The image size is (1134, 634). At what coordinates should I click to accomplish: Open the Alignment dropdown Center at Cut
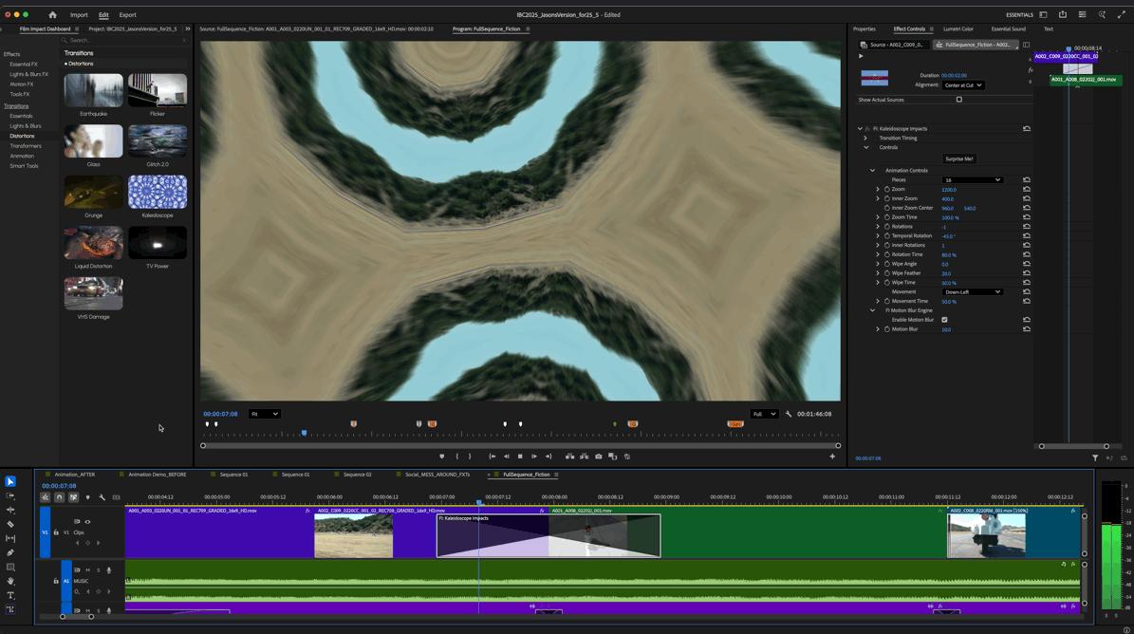tap(963, 85)
